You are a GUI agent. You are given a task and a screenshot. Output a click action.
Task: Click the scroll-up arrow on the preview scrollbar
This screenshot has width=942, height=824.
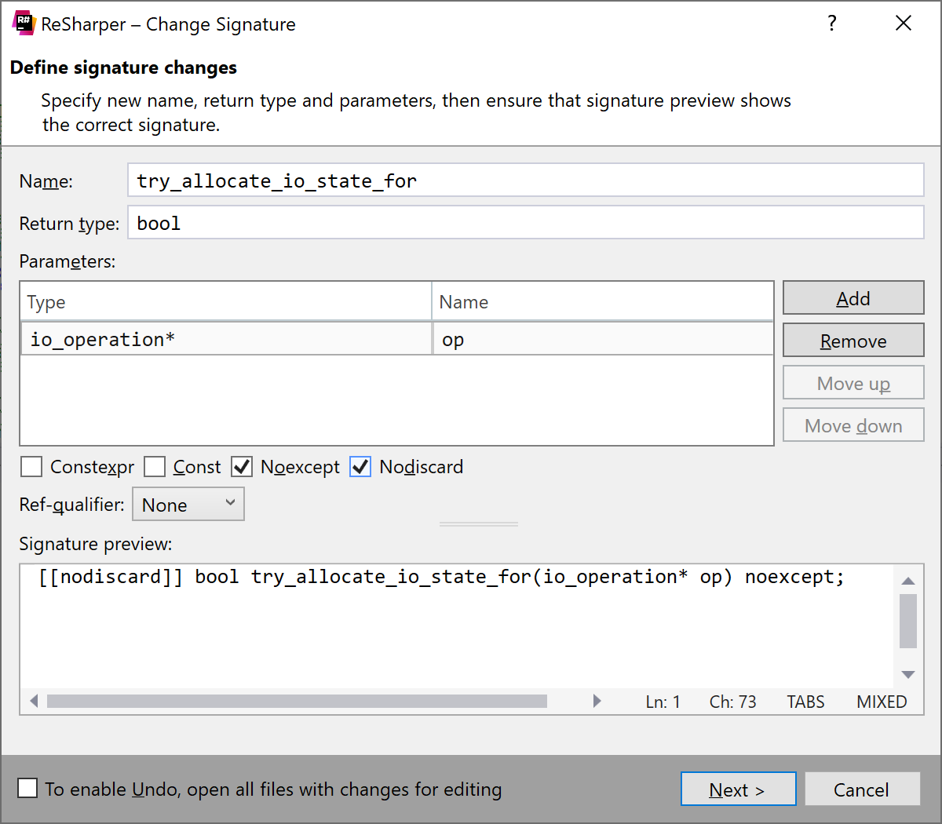tap(908, 580)
